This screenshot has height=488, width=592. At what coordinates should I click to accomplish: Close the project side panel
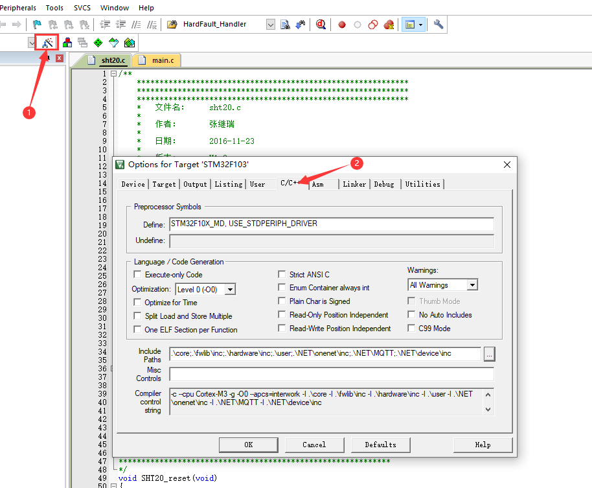[x=60, y=58]
